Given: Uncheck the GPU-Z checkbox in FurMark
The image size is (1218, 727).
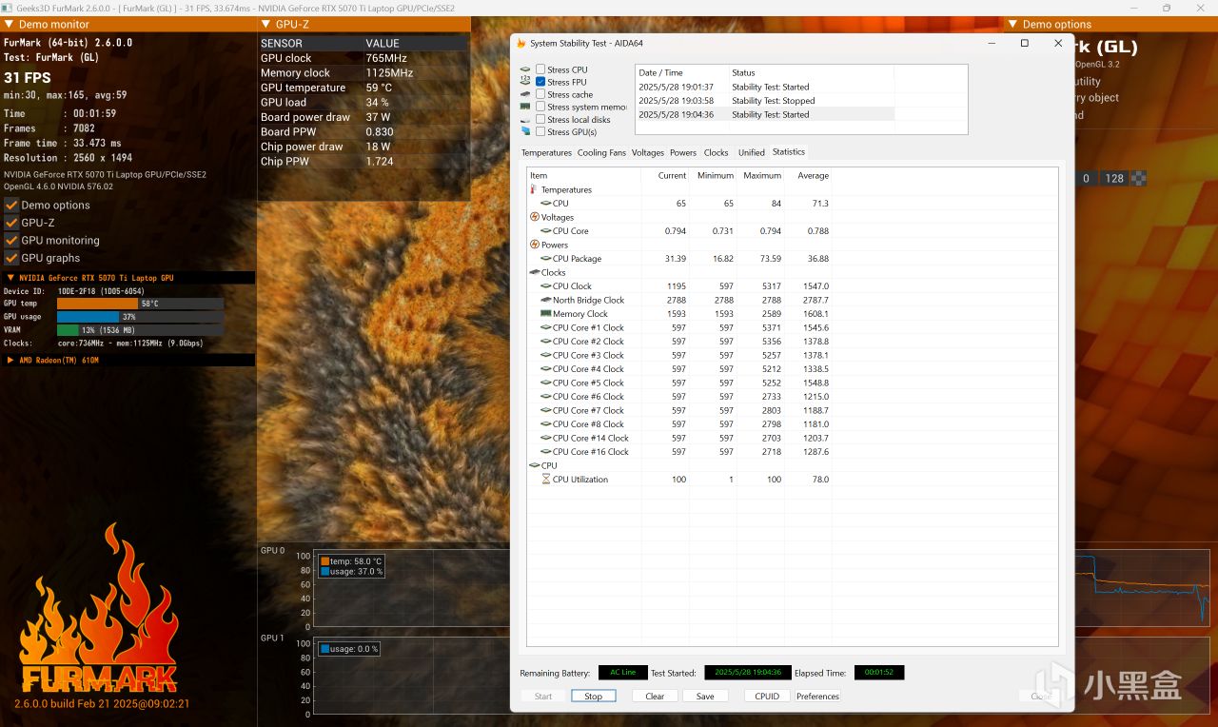Looking at the screenshot, I should (11, 223).
